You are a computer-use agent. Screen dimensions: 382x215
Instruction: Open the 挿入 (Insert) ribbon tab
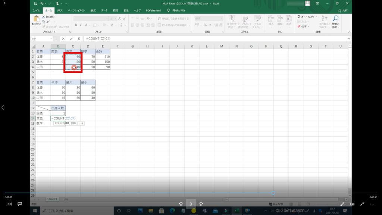click(60, 10)
